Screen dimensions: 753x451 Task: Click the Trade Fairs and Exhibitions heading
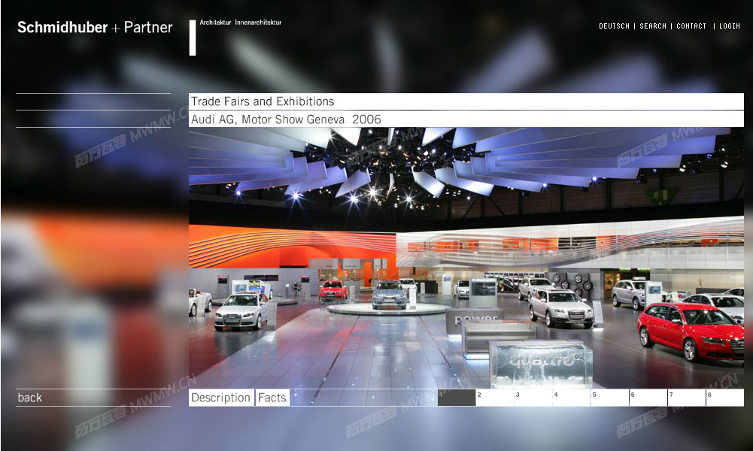(x=263, y=101)
